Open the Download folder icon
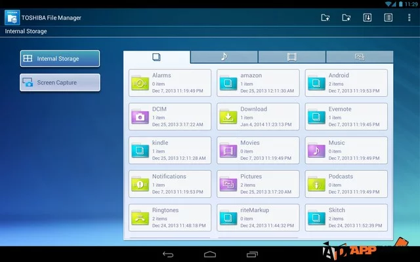This screenshot has width=420, height=262. pos(228,117)
